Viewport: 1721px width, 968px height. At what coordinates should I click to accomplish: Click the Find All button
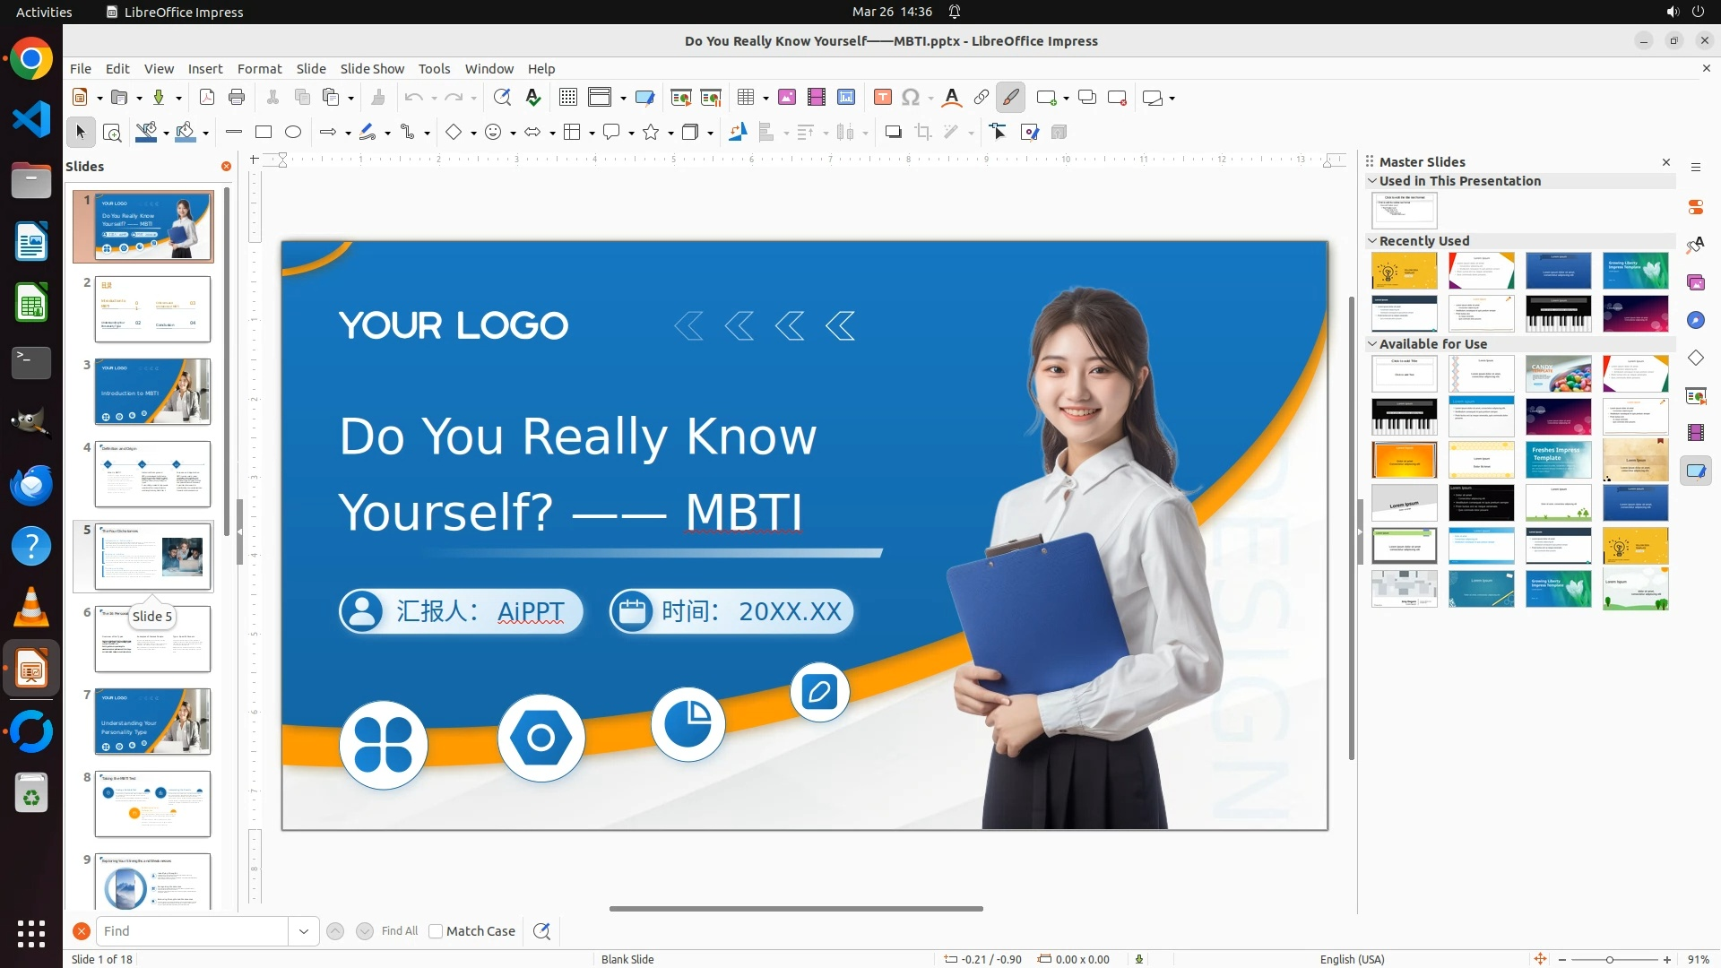[x=399, y=931]
